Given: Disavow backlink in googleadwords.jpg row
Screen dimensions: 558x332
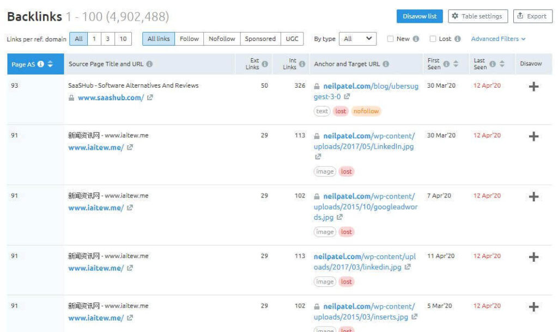Looking at the screenshot, I should (x=533, y=196).
